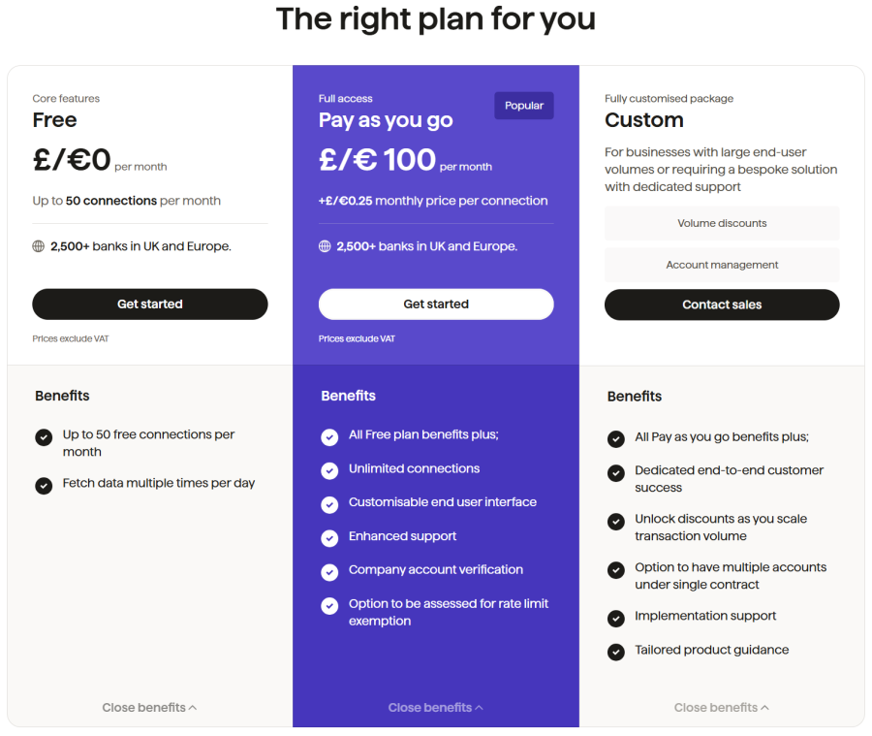Click checkmark icon beside Tailored product guidance
872x736 pixels.
tap(615, 652)
